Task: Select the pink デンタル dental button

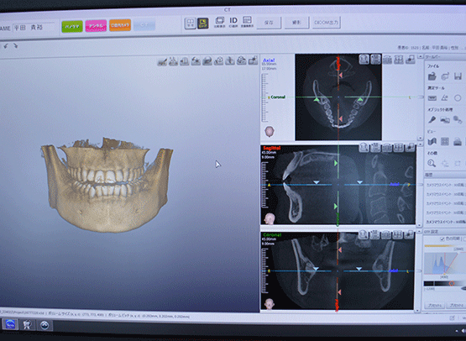Action: click(96, 26)
